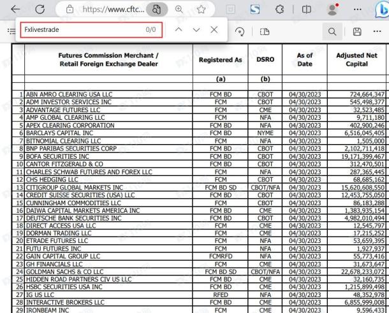Screen dimensions: 389x313
Task: Select CHS HEDGING LLC
Action: tap(52, 180)
